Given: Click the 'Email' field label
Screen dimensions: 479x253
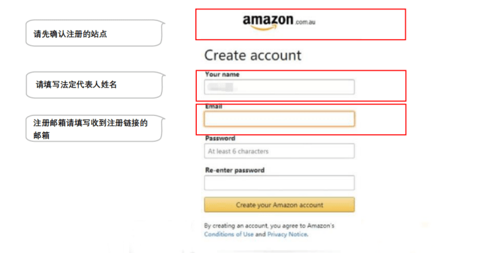Looking at the screenshot, I should (214, 106).
